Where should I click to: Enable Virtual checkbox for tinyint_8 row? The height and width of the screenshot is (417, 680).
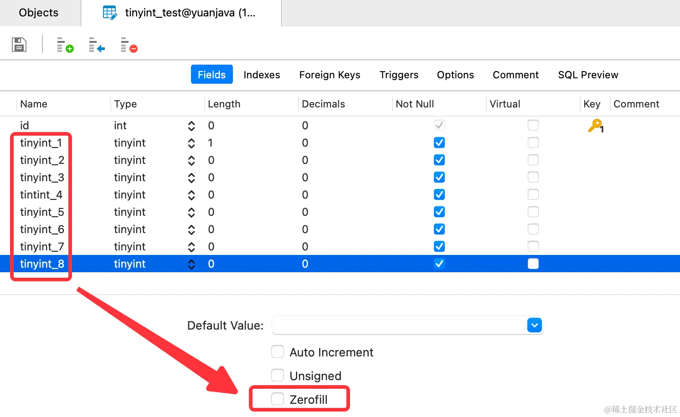[x=533, y=264]
